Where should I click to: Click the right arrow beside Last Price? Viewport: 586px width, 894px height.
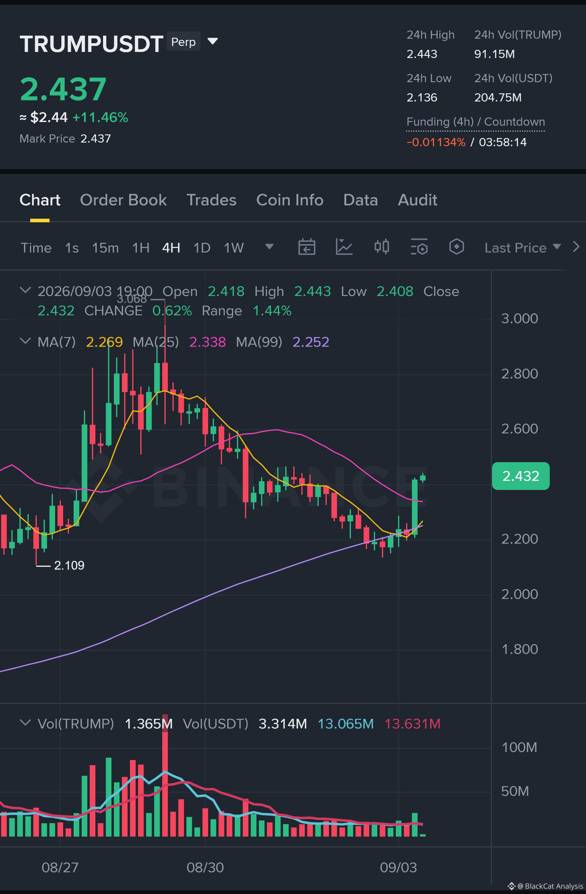pos(576,247)
